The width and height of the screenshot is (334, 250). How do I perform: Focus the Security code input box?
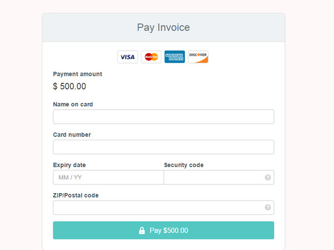coord(219,177)
